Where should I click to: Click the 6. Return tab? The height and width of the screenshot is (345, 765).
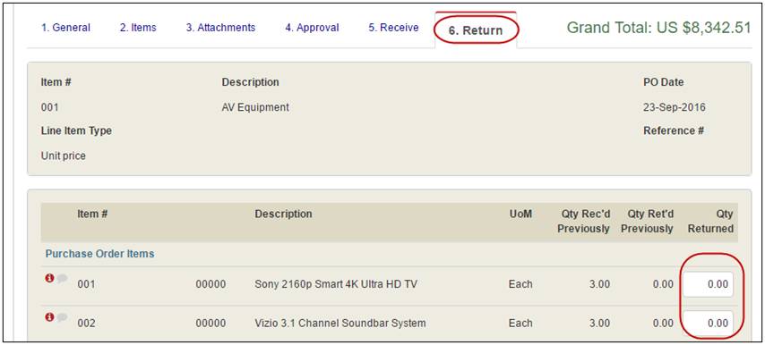(x=476, y=30)
